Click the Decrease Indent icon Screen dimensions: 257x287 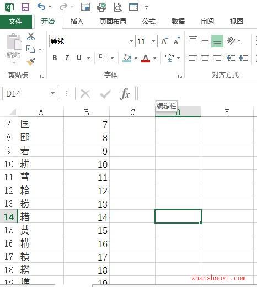point(231,58)
